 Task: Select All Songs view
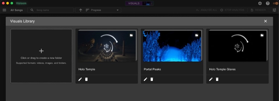point(17,10)
